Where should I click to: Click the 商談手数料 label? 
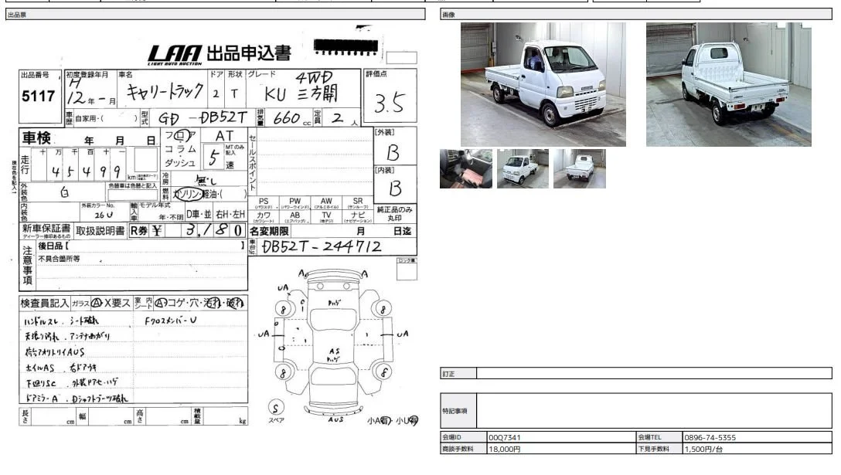[x=464, y=449]
